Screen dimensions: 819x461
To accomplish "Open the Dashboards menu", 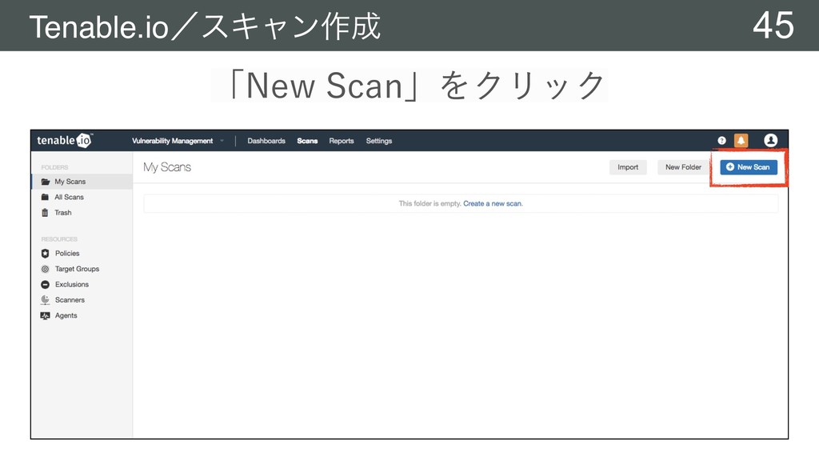I will coord(266,141).
